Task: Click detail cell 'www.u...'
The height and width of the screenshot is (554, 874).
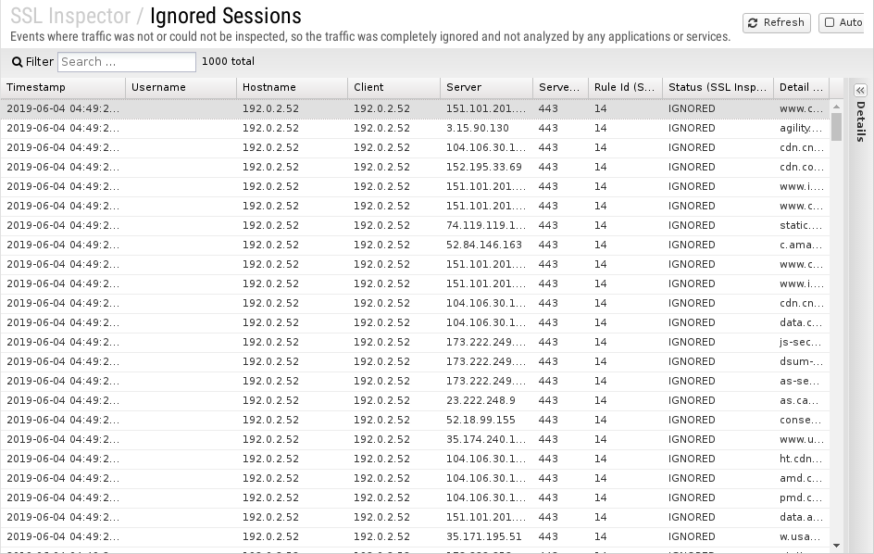Action: (x=801, y=440)
